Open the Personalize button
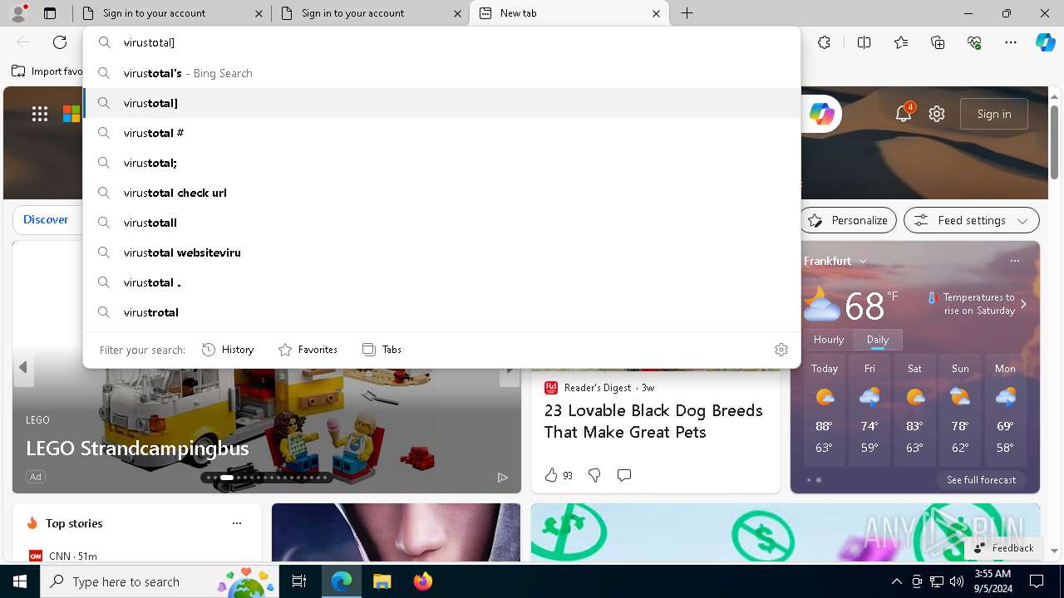Image resolution: width=1064 pixels, height=598 pixels. (x=848, y=220)
